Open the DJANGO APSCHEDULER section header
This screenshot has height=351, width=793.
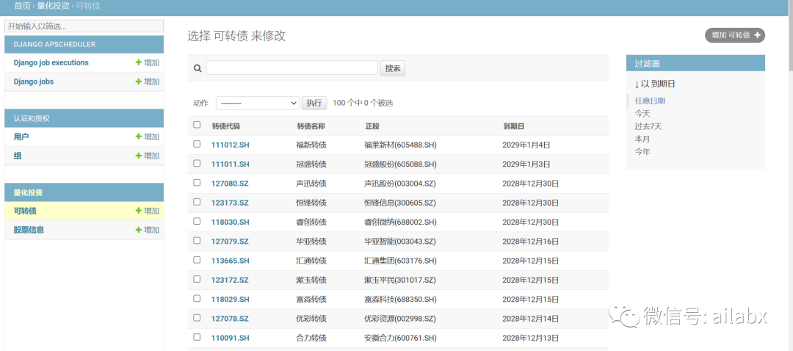[54, 45]
